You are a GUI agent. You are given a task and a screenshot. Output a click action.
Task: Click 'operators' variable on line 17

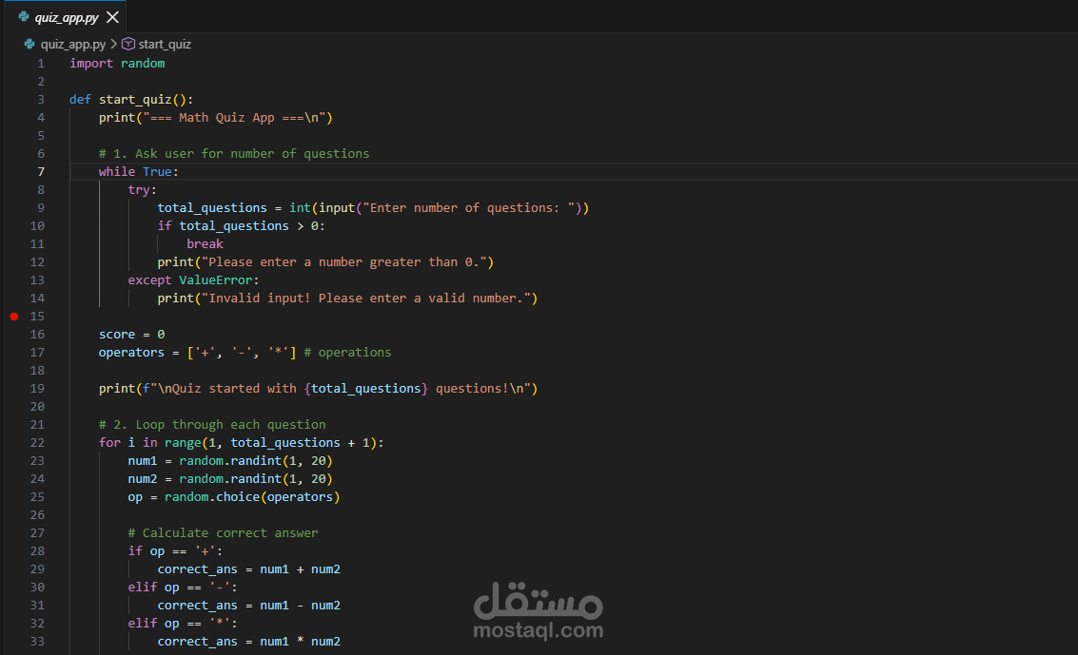pyautogui.click(x=131, y=352)
